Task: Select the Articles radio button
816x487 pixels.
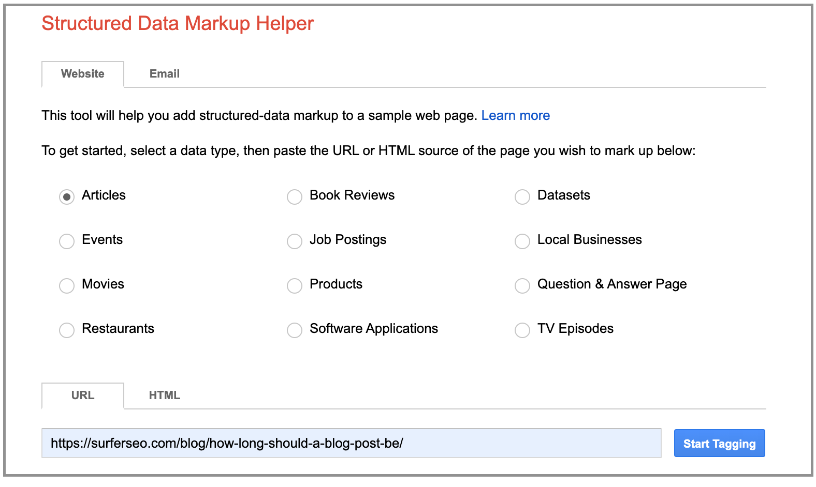Action: point(67,196)
